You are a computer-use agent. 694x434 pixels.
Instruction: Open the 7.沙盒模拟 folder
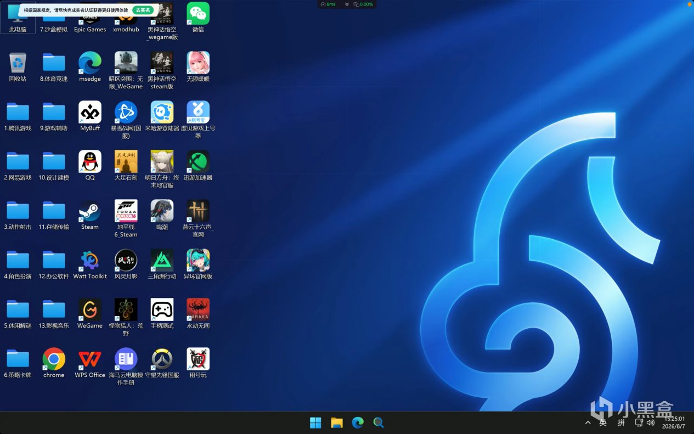[x=54, y=21]
